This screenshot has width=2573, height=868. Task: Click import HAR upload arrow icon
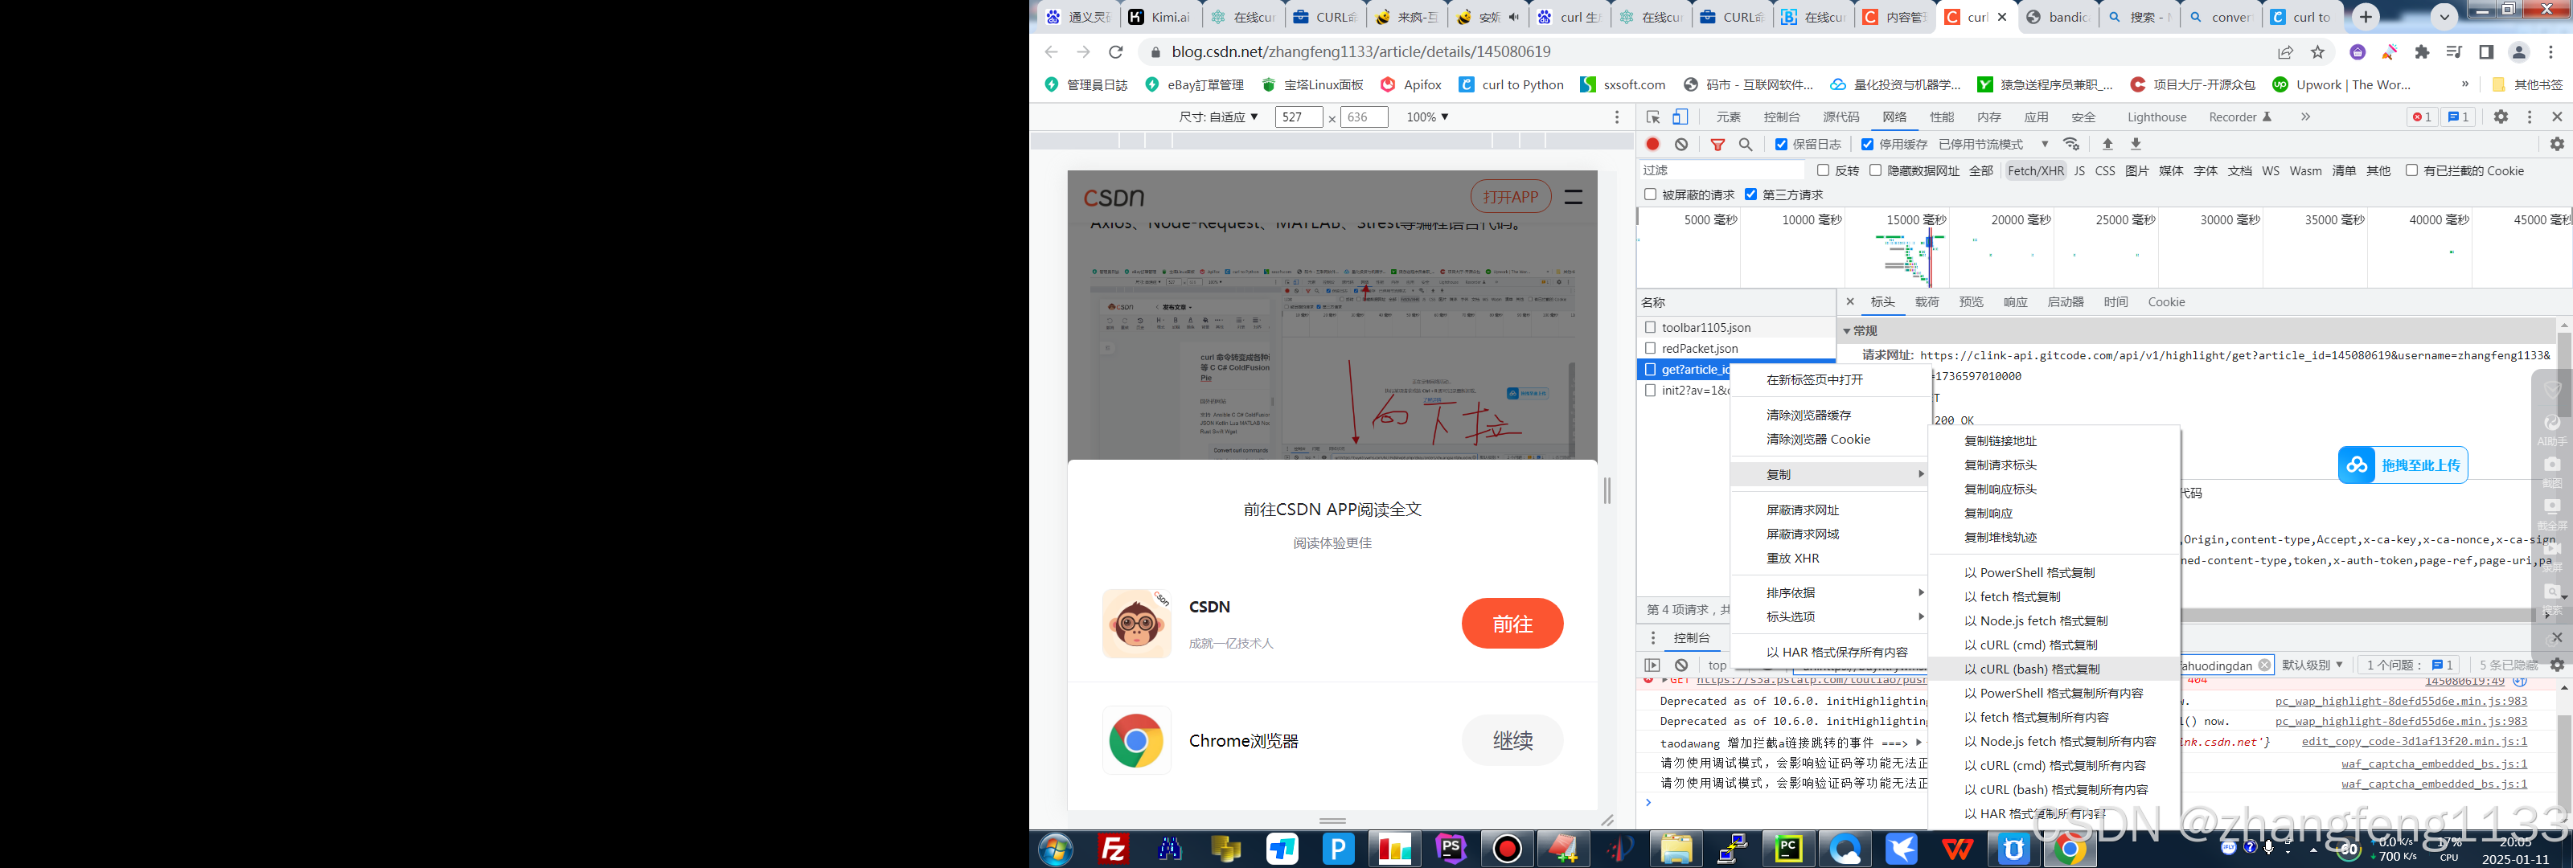pyautogui.click(x=2107, y=144)
